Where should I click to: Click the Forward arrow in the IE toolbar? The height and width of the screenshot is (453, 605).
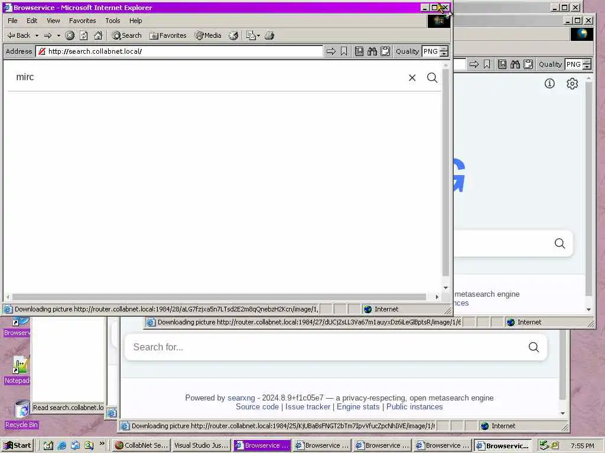coord(48,35)
